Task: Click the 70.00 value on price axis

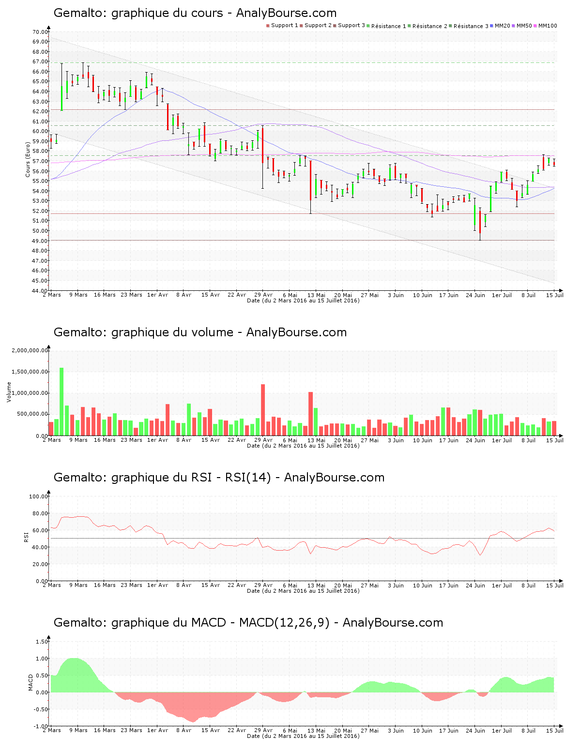Action: point(40,32)
